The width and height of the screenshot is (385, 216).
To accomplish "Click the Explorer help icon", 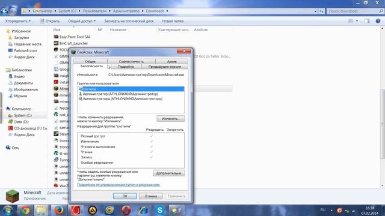I will pyautogui.click(x=378, y=21).
